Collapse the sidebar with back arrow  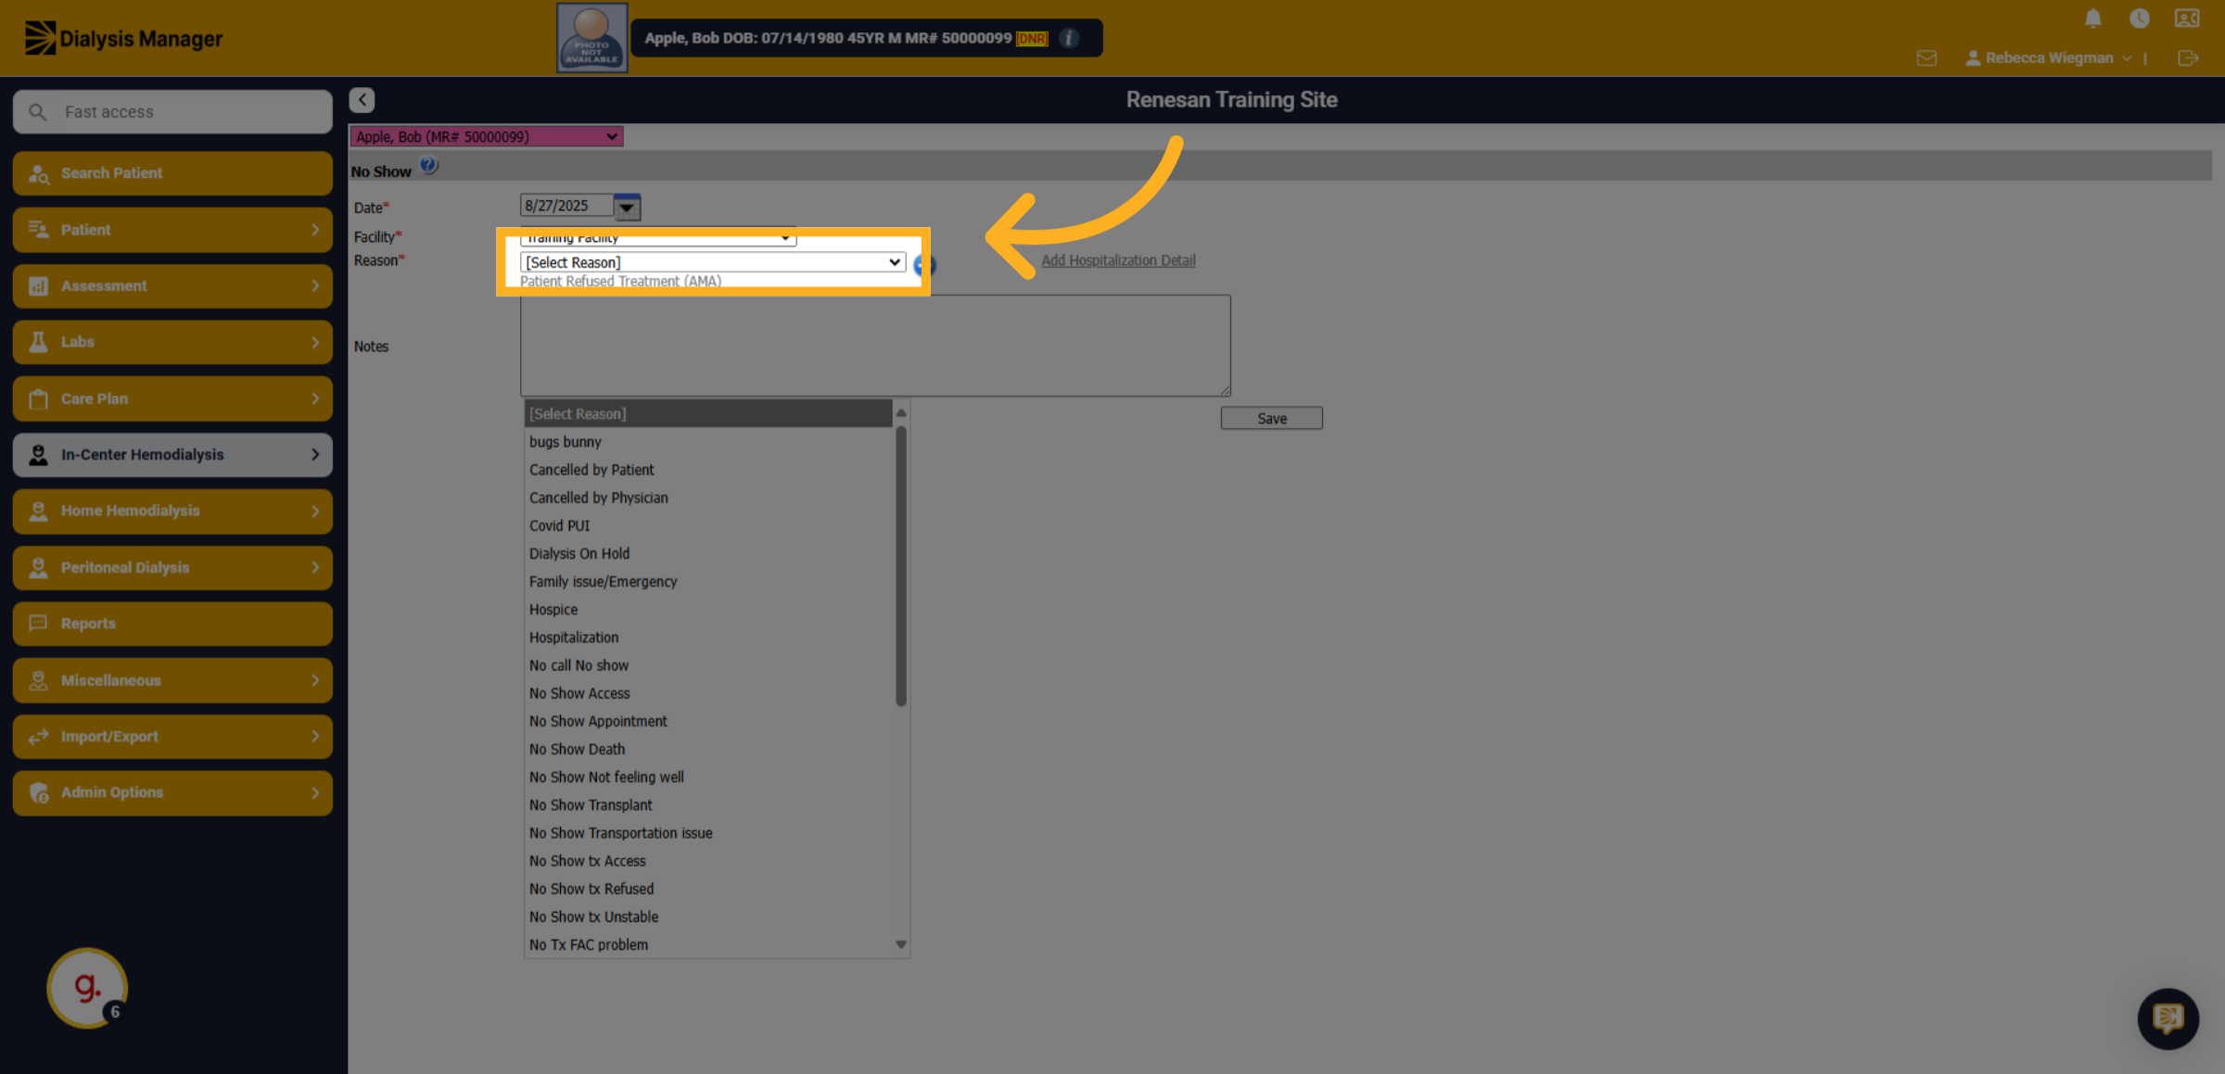pos(362,99)
